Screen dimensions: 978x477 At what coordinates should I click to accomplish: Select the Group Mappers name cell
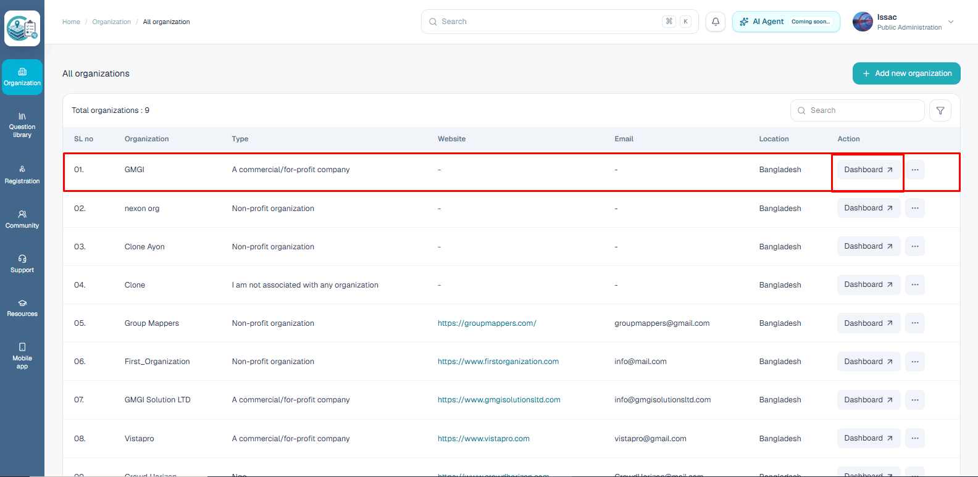click(x=152, y=323)
